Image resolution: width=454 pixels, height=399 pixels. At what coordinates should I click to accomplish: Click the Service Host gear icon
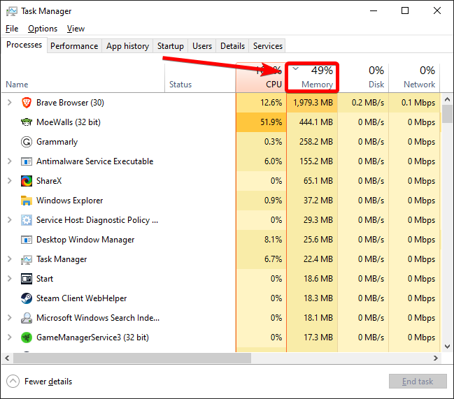[27, 220]
